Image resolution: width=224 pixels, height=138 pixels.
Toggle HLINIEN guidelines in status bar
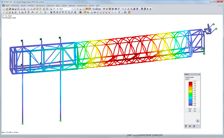156,136
